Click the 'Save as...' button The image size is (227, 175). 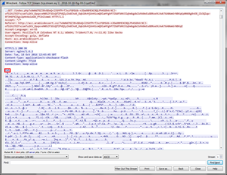pos(164,169)
